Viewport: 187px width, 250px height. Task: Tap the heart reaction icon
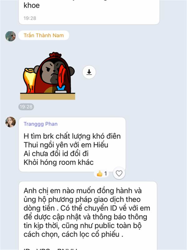click(119, 173)
